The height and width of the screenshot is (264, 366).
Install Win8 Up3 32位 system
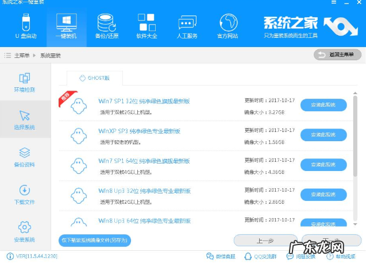pos(323,195)
